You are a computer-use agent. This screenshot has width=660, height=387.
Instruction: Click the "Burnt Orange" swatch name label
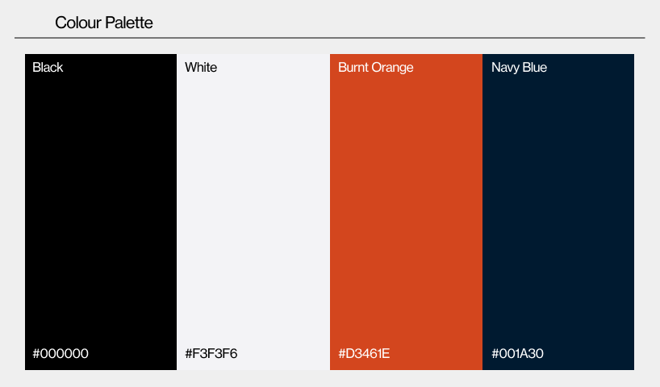tap(375, 68)
